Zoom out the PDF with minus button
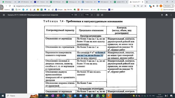 point(82,15)
